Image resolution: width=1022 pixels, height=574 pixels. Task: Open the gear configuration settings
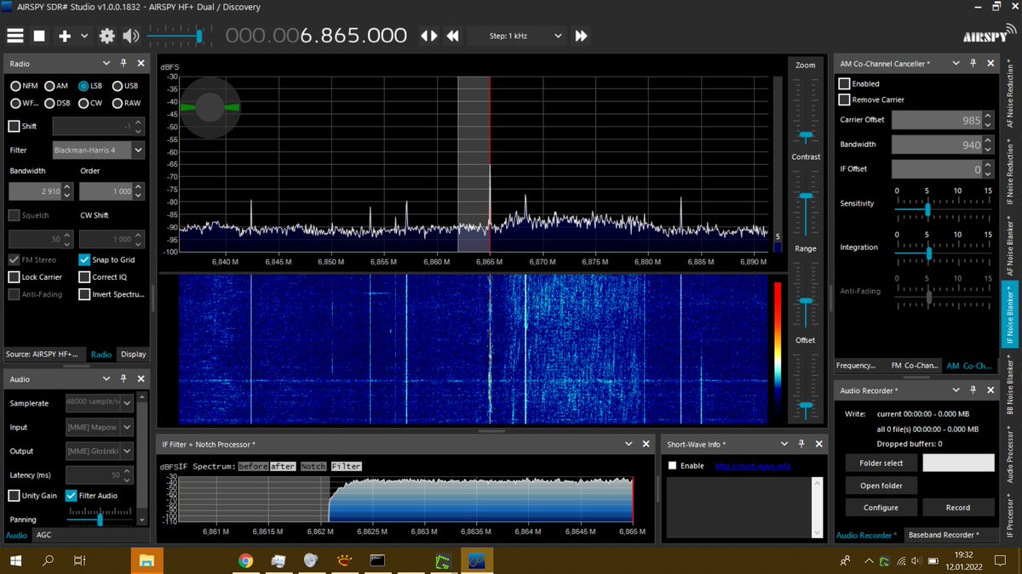(106, 36)
